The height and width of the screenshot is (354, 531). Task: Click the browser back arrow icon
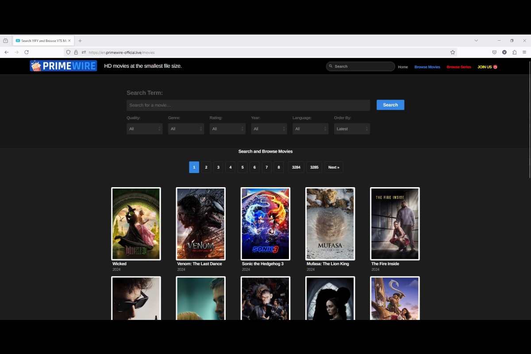coord(7,52)
